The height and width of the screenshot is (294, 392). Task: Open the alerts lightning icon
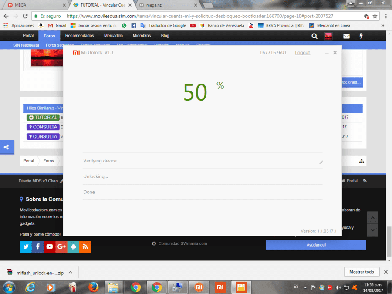(x=361, y=36)
